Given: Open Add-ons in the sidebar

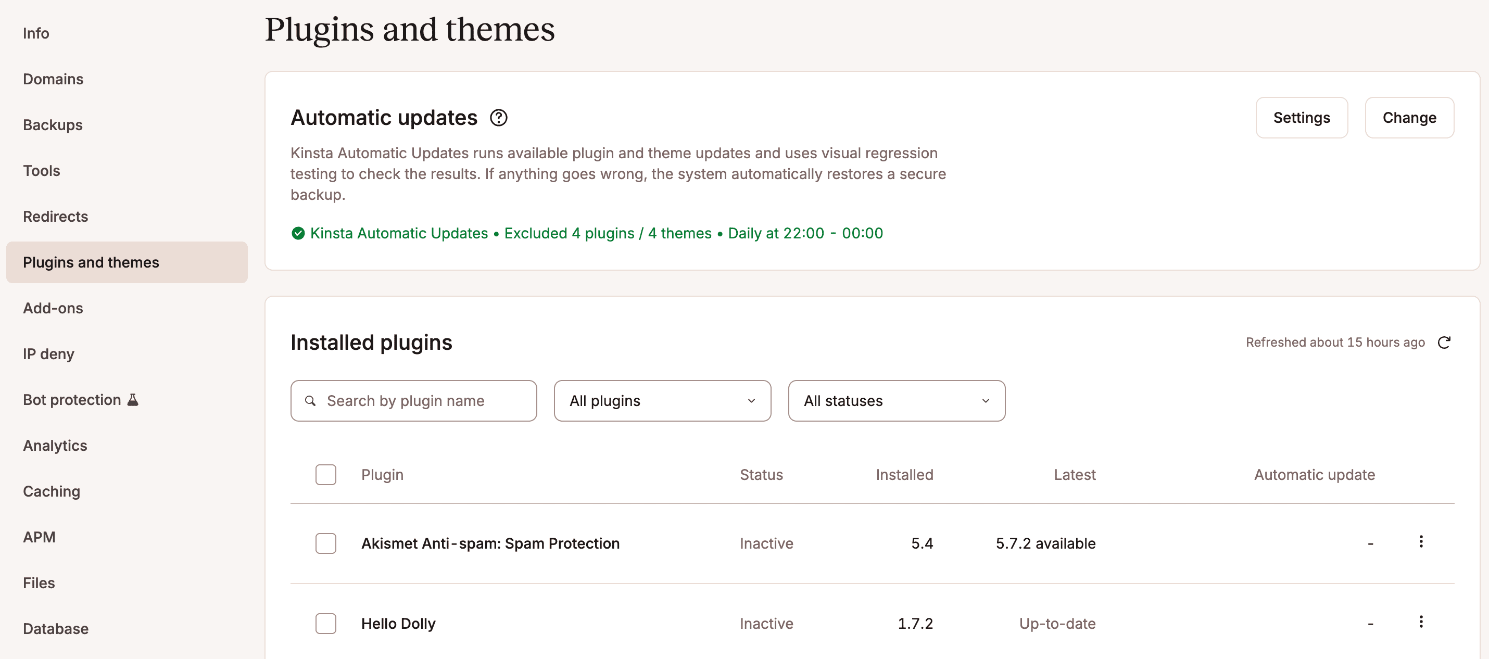Looking at the screenshot, I should [53, 308].
